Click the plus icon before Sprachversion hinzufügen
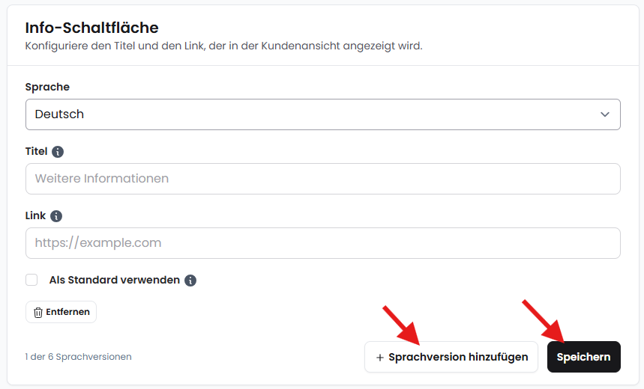Image resolution: width=644 pixels, height=389 pixels. 380,358
